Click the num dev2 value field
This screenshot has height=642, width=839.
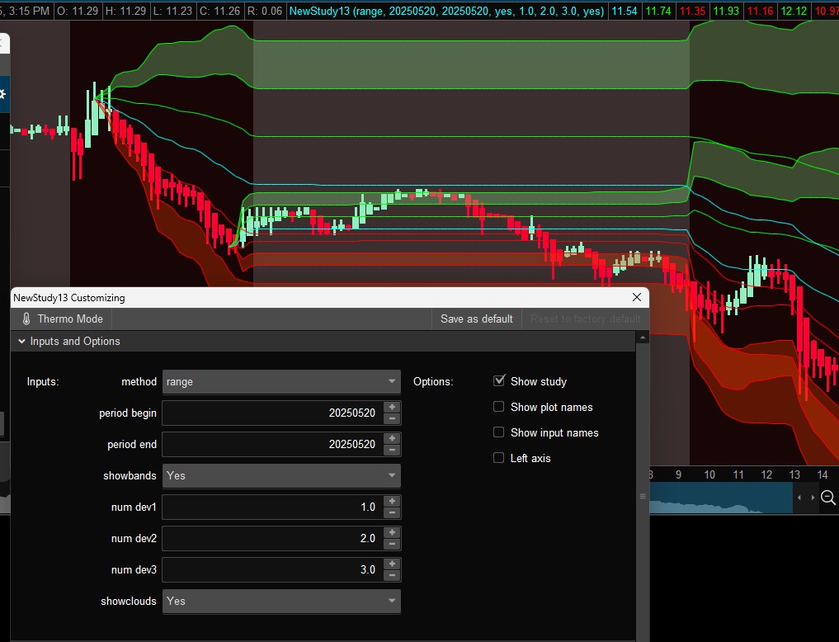click(273, 538)
